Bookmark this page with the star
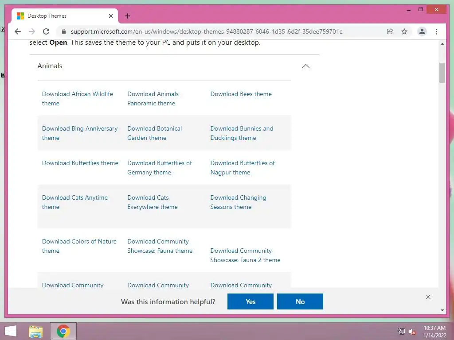This screenshot has height=340, width=454. [x=404, y=31]
